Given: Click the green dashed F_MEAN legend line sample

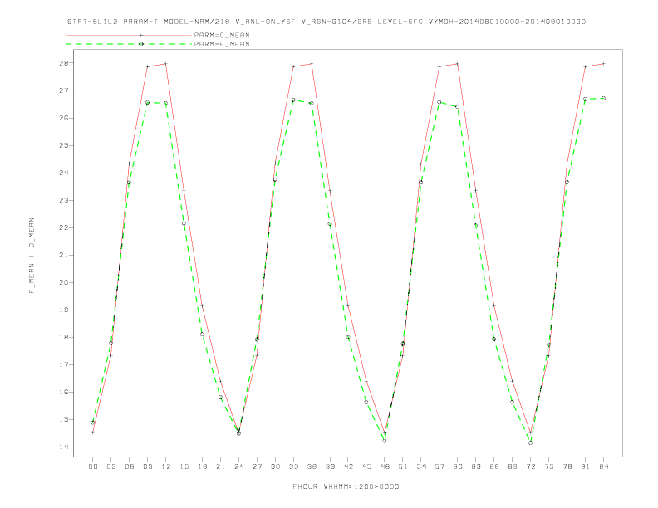Looking at the screenshot, I should click(129, 44).
